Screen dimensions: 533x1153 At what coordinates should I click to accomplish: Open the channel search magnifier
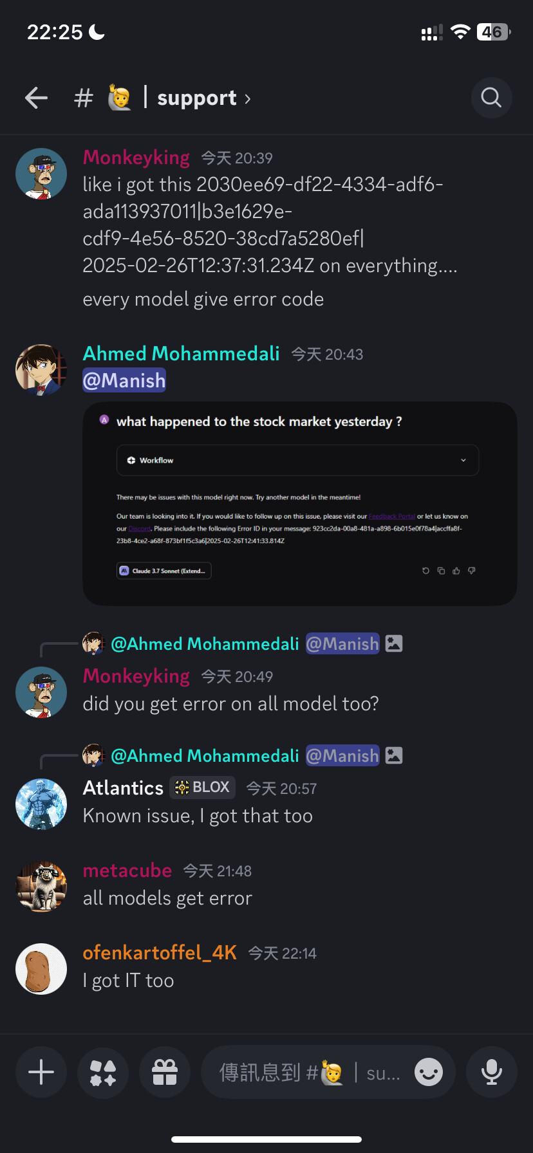pos(491,98)
